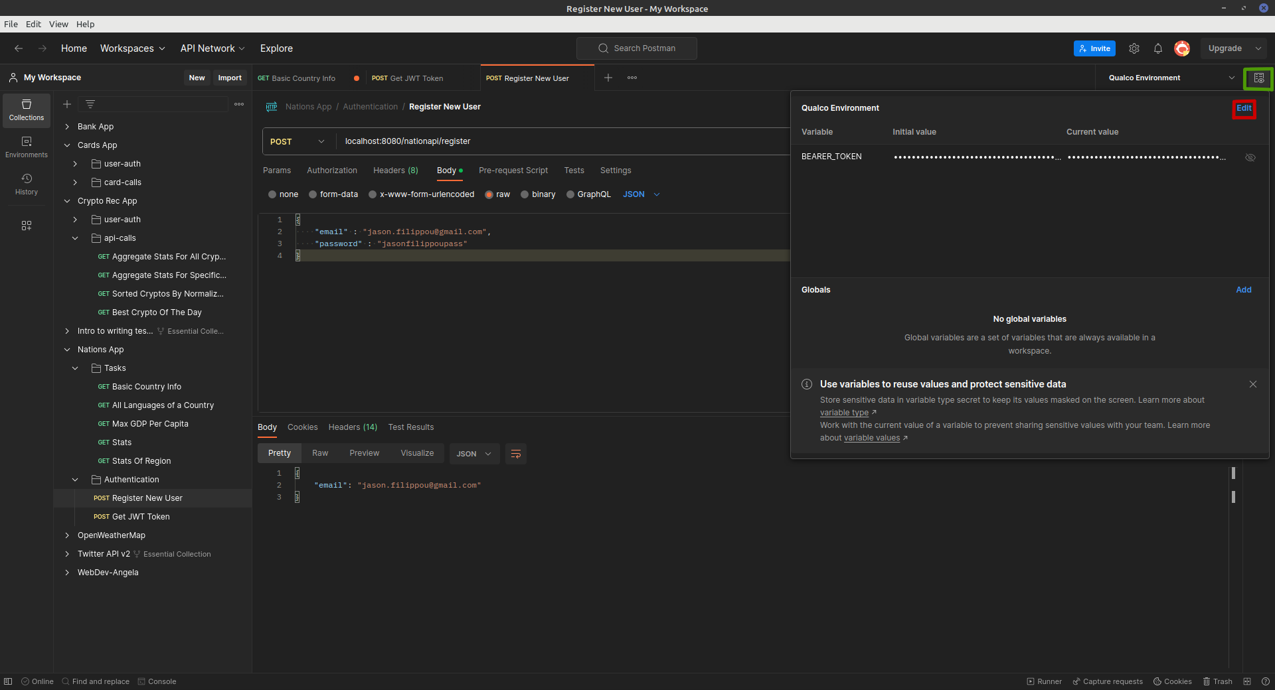The height and width of the screenshot is (690, 1275).
Task: Click the Import button
Action: (x=230, y=78)
